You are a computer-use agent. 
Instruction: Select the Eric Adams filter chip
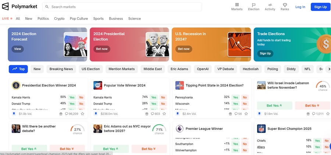179,69
